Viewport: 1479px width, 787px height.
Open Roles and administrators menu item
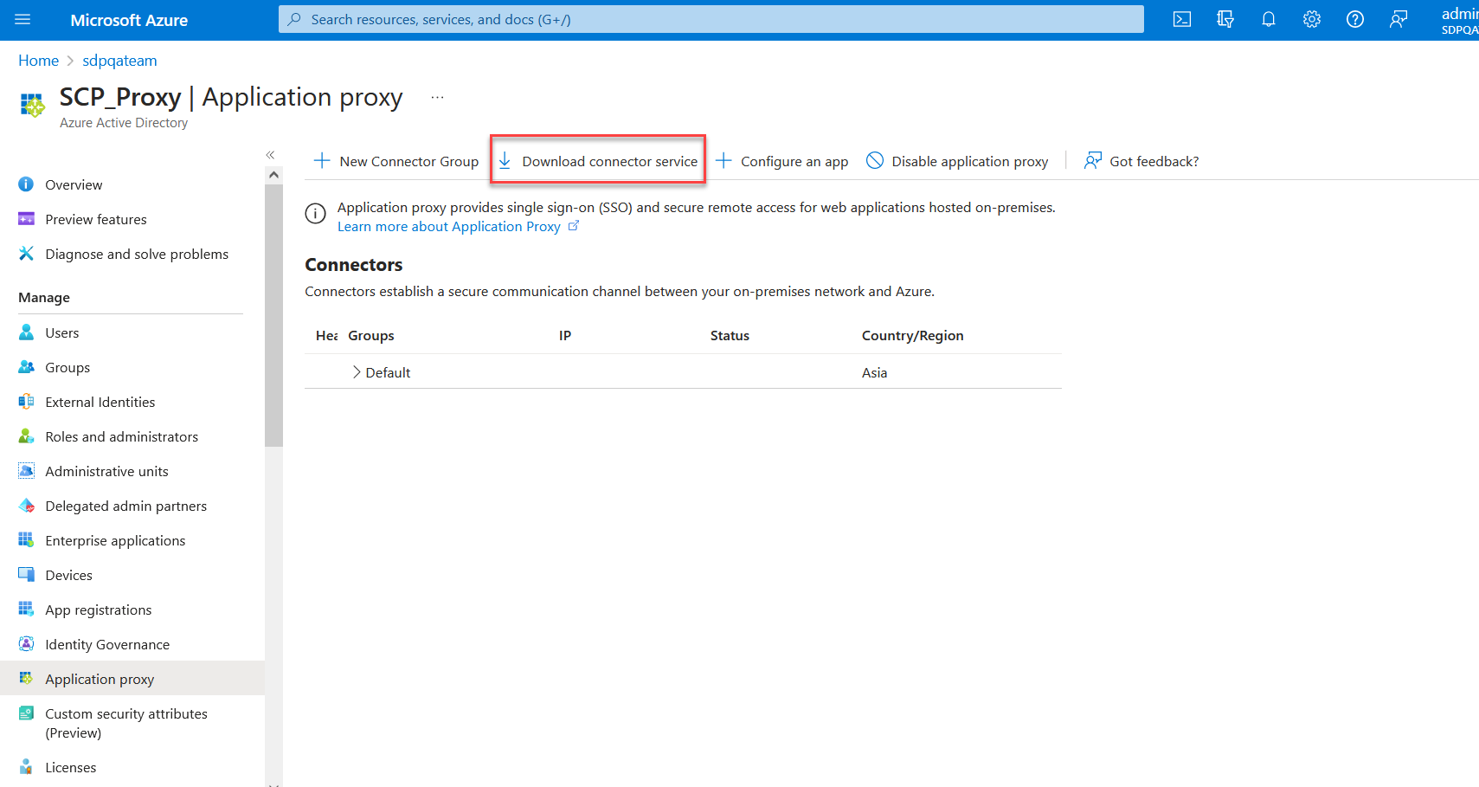[122, 436]
